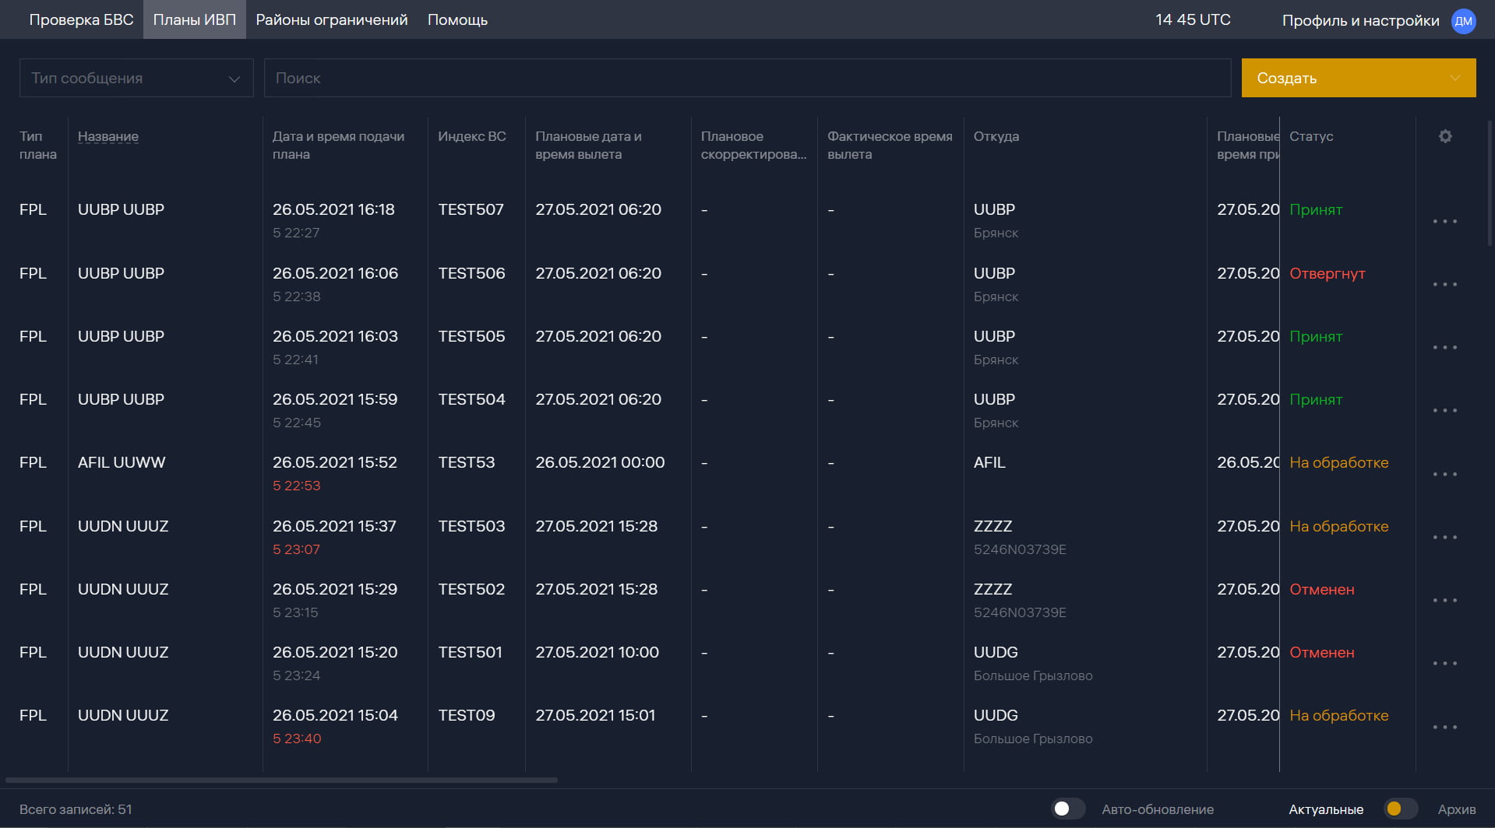Open actions menu for TEST501 row
This screenshot has height=828, width=1495.
click(1444, 664)
